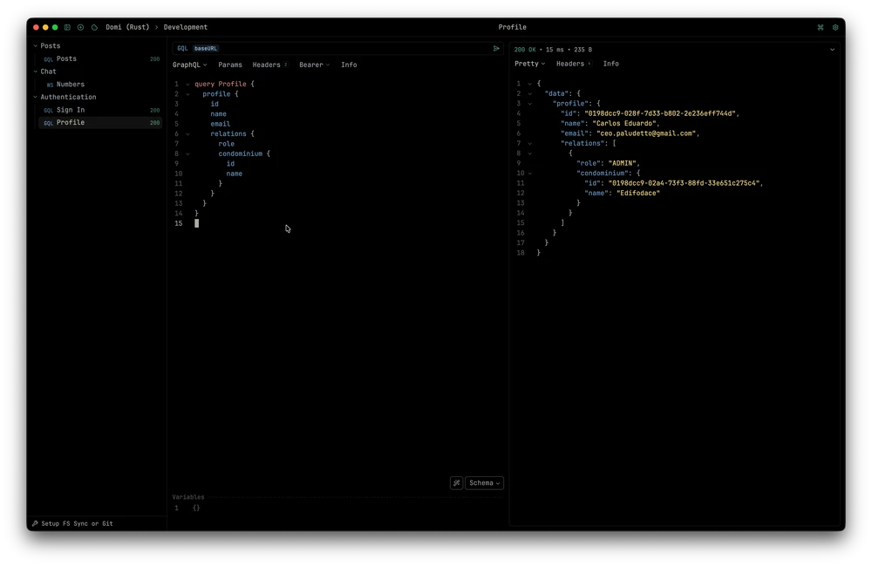Image resolution: width=872 pixels, height=566 pixels.
Task: Fold the relations block in the query editor
Action: 188,134
